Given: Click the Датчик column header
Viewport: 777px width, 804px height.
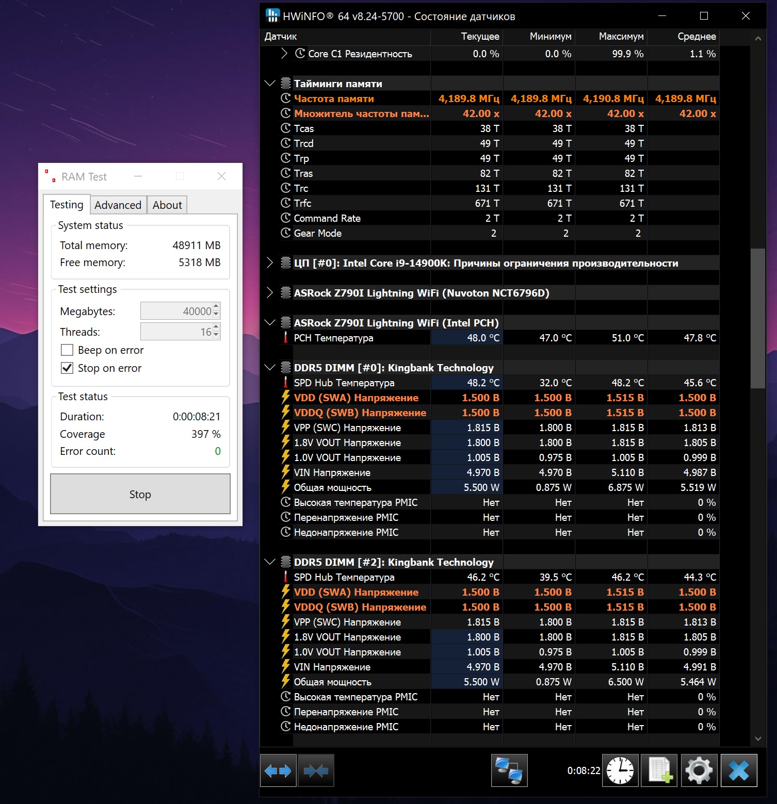Looking at the screenshot, I should tap(345, 37).
